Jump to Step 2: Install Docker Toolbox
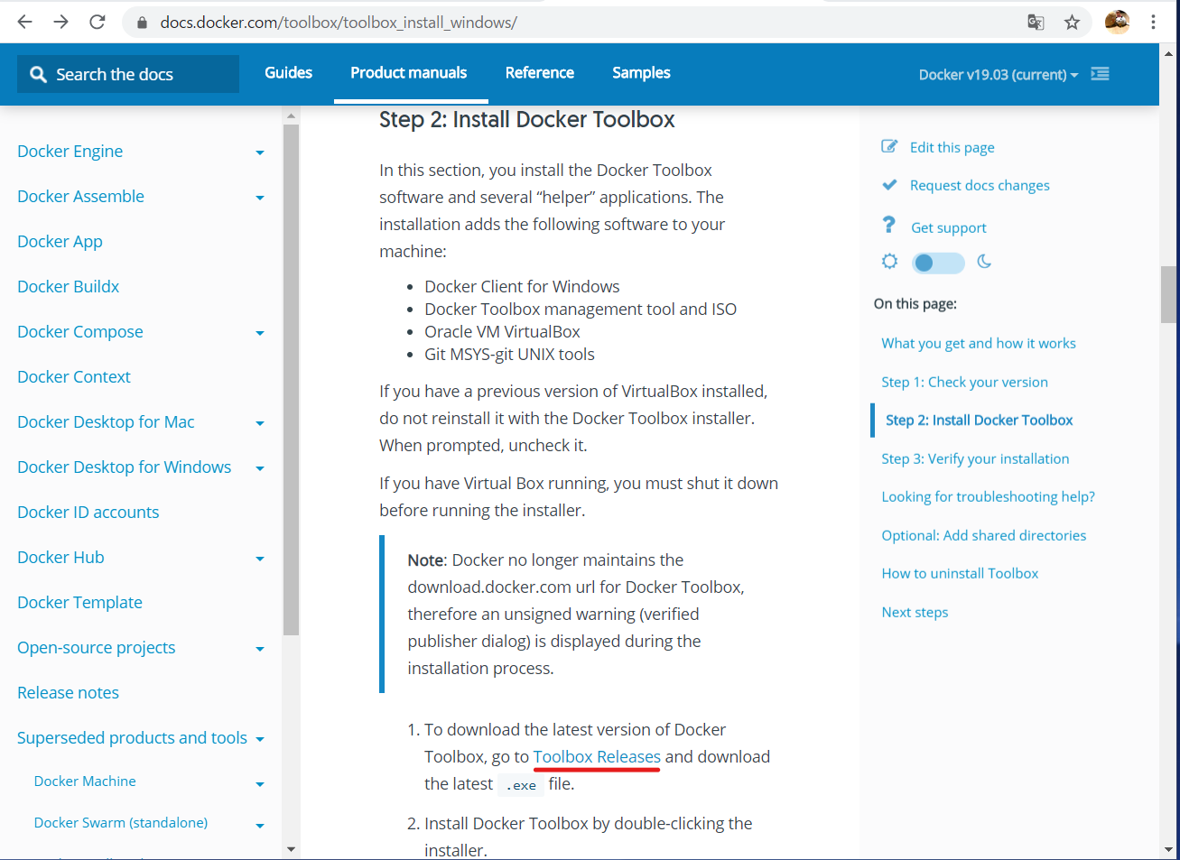This screenshot has height=860, width=1180. (x=979, y=420)
